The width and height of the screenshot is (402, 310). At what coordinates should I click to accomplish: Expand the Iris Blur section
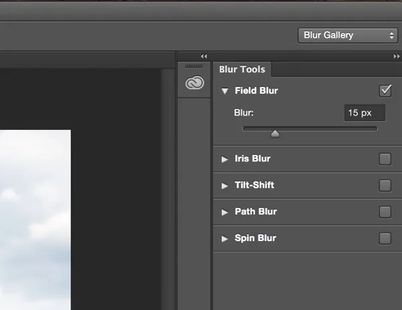(x=224, y=159)
